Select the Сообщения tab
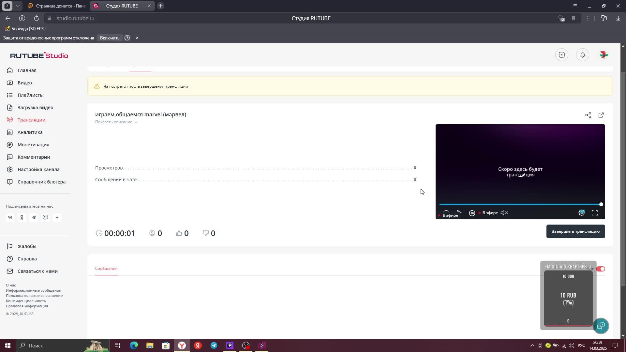 [x=106, y=269]
